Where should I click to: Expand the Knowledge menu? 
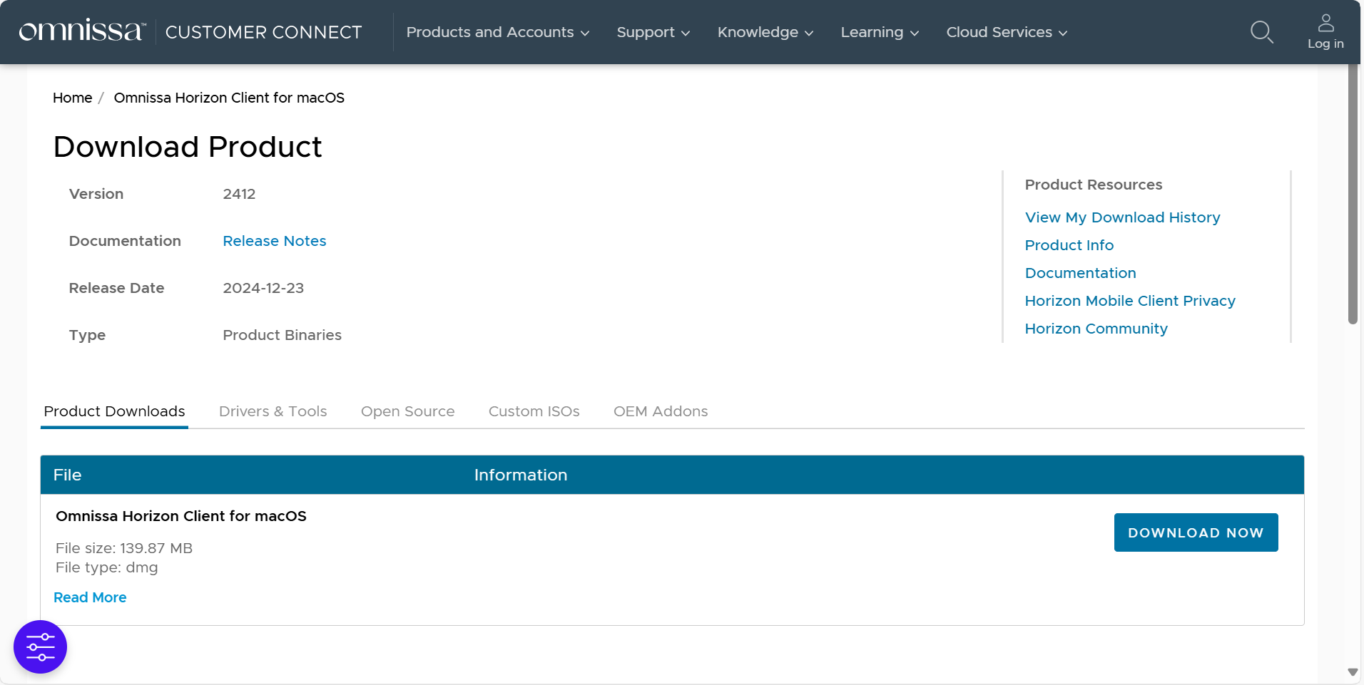[765, 32]
